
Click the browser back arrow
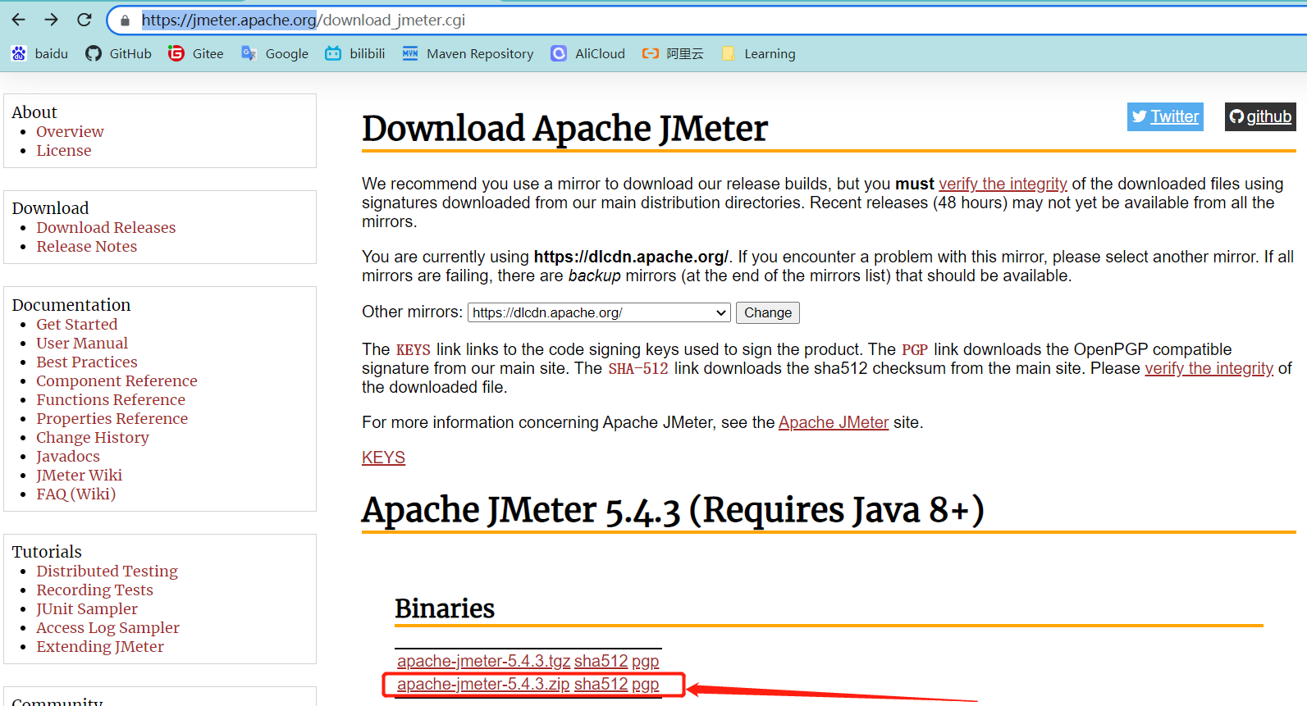click(19, 20)
